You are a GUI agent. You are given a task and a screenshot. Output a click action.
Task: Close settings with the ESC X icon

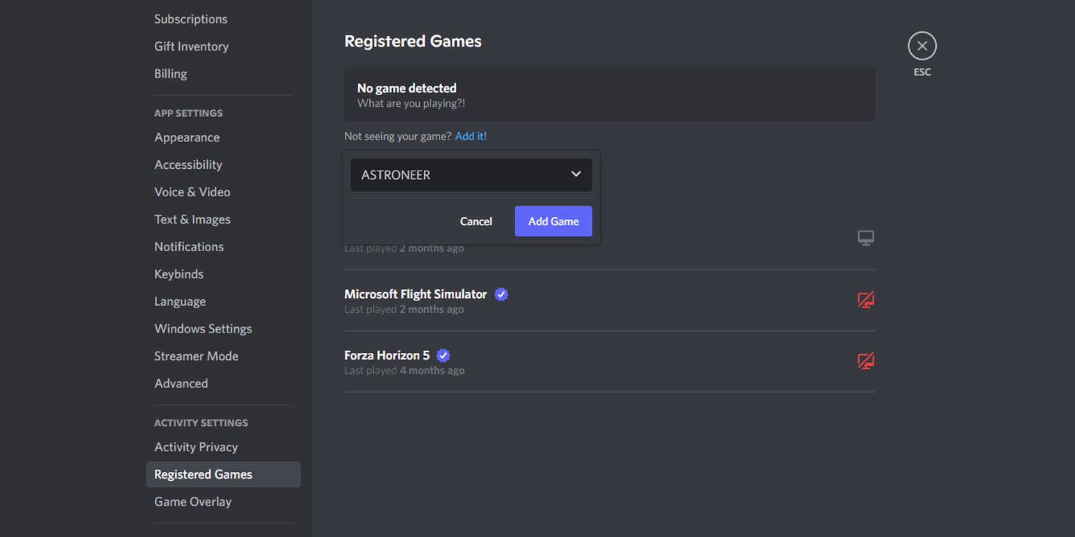[921, 46]
